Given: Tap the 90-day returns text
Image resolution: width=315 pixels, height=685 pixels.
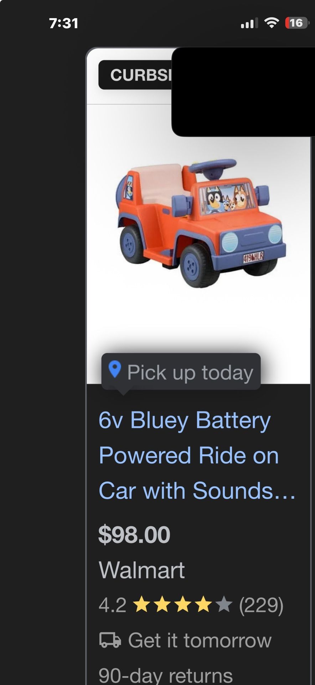Looking at the screenshot, I should [165, 675].
